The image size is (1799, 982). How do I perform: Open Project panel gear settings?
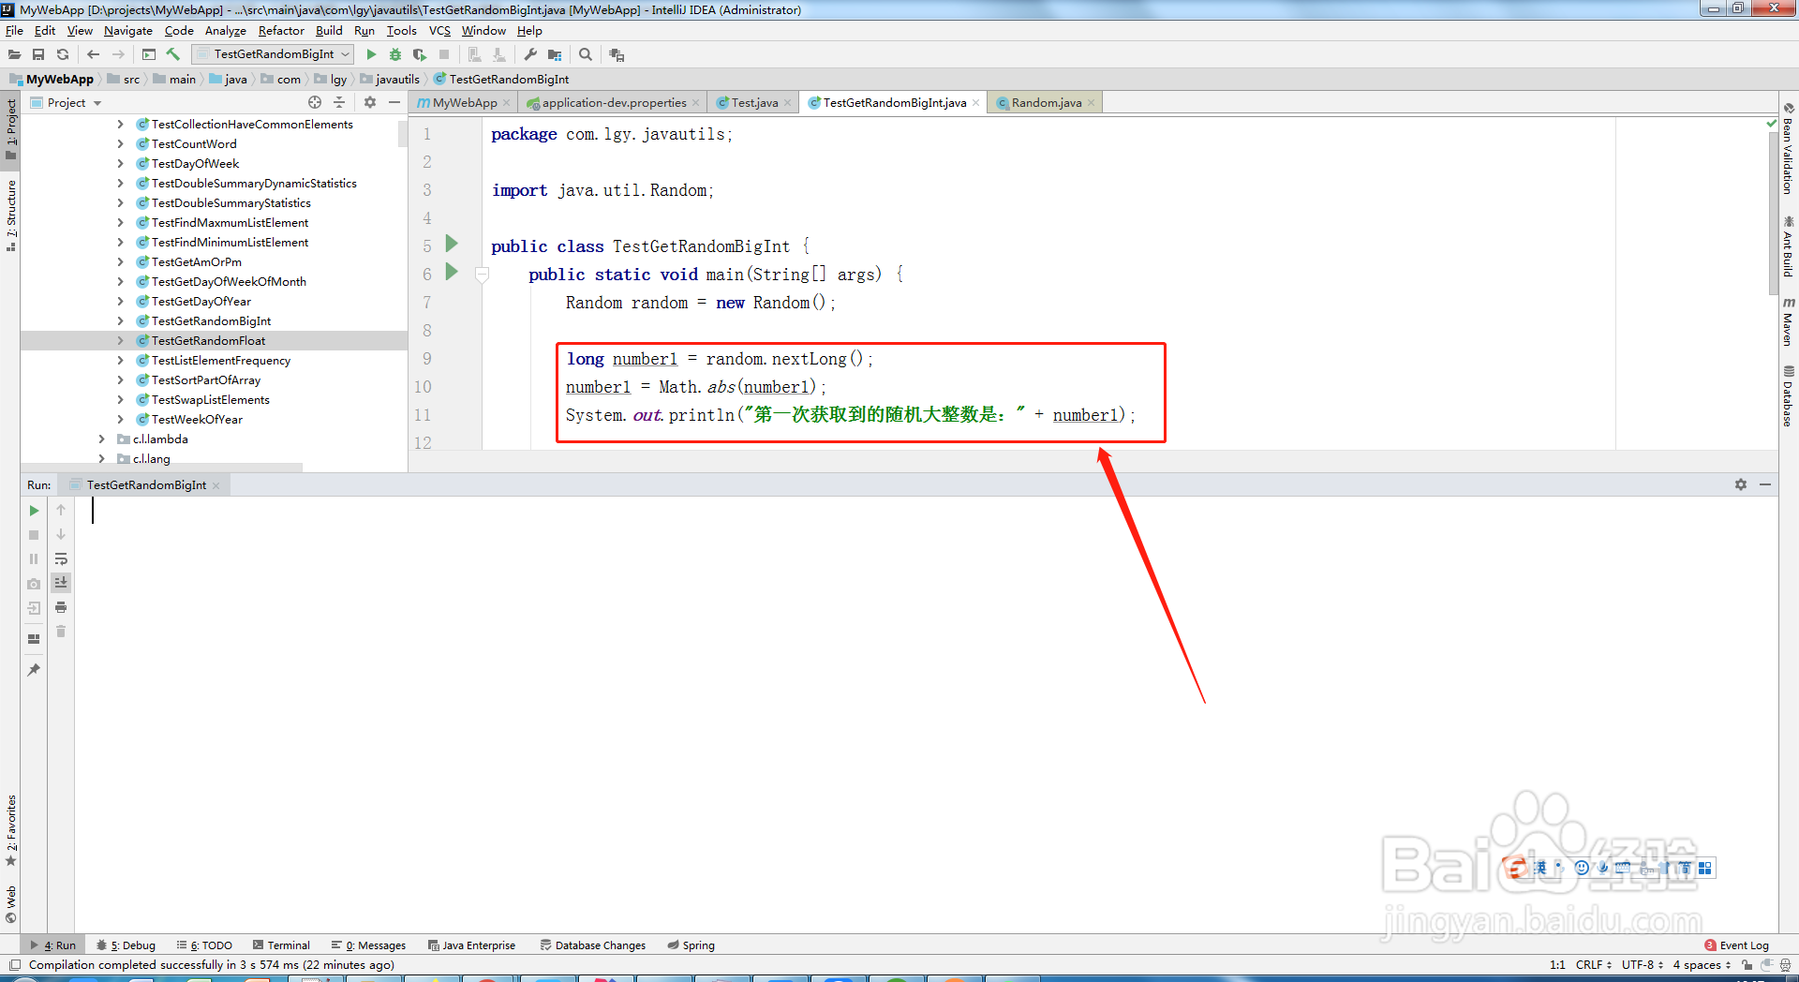pyautogui.click(x=370, y=102)
